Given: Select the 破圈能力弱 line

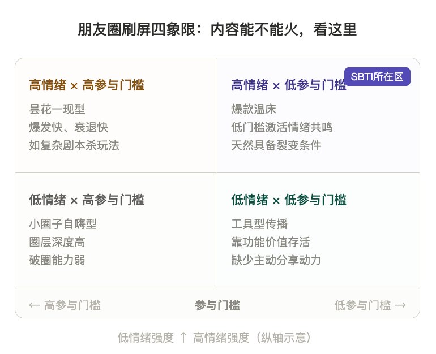Looking at the screenshot, I should point(57,260).
